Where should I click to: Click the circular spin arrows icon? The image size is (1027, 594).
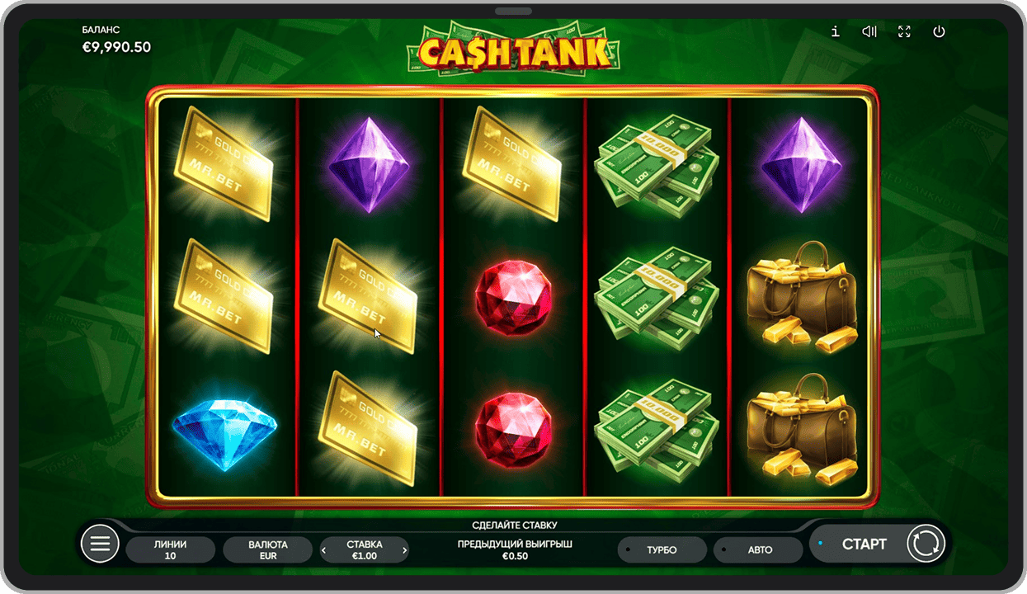pos(926,544)
